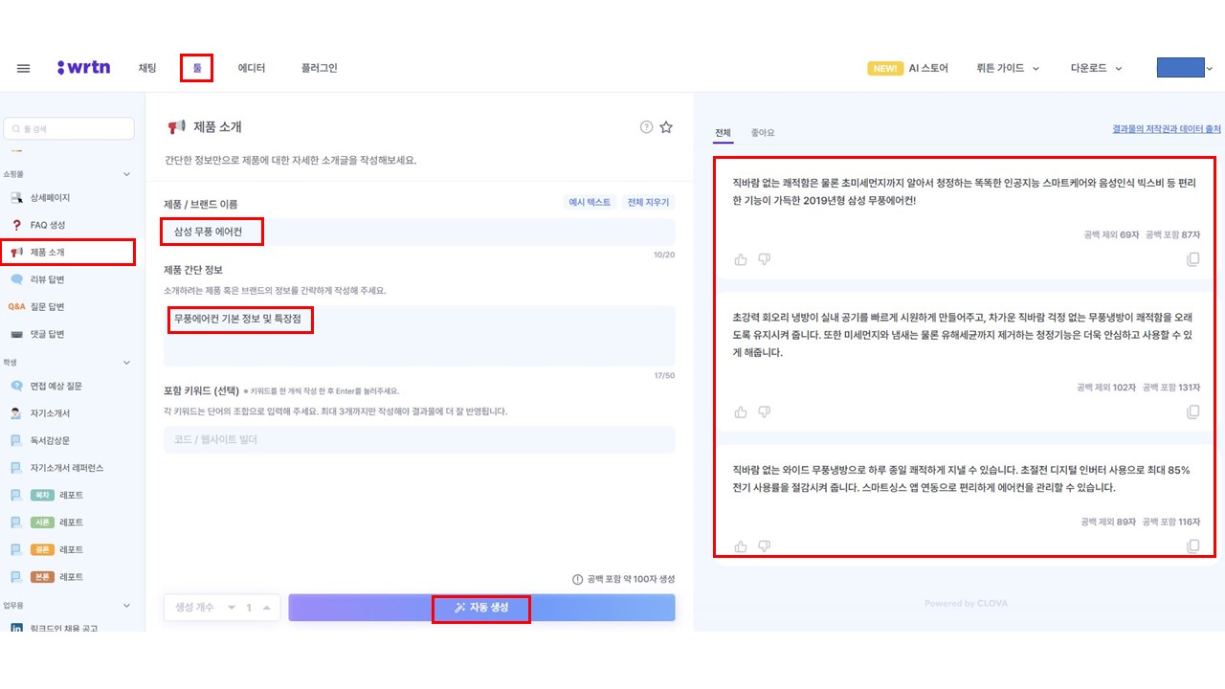Click the 제품 간단 정보 text area
This screenshot has height=689, width=1225.
(419, 336)
